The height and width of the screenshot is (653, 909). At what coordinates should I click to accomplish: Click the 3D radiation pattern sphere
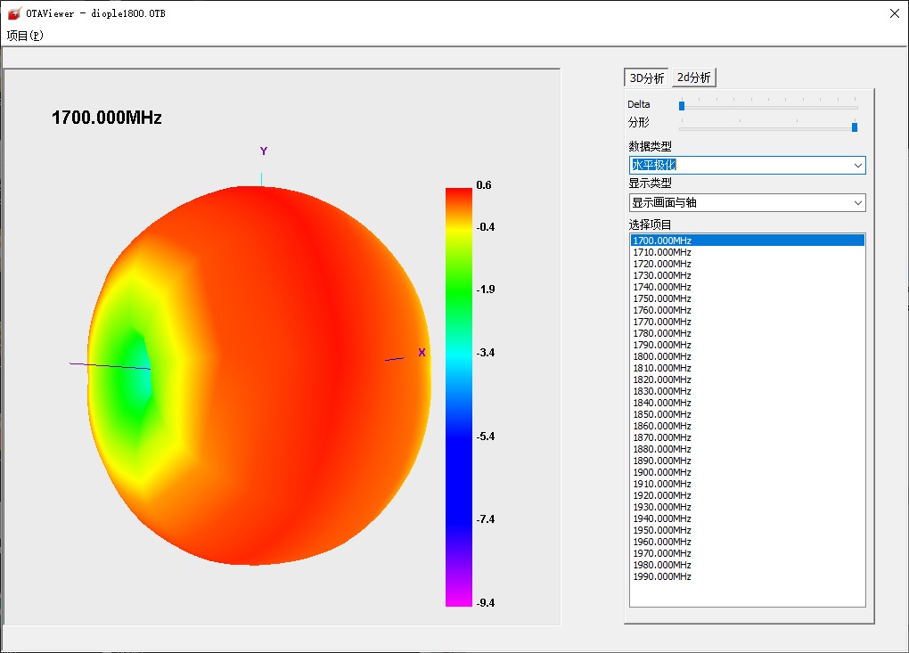(259, 375)
